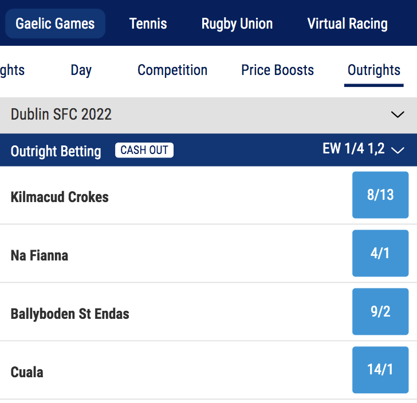Bet on Ballyboden St Endas at 9/2
417x403 pixels.
click(380, 311)
